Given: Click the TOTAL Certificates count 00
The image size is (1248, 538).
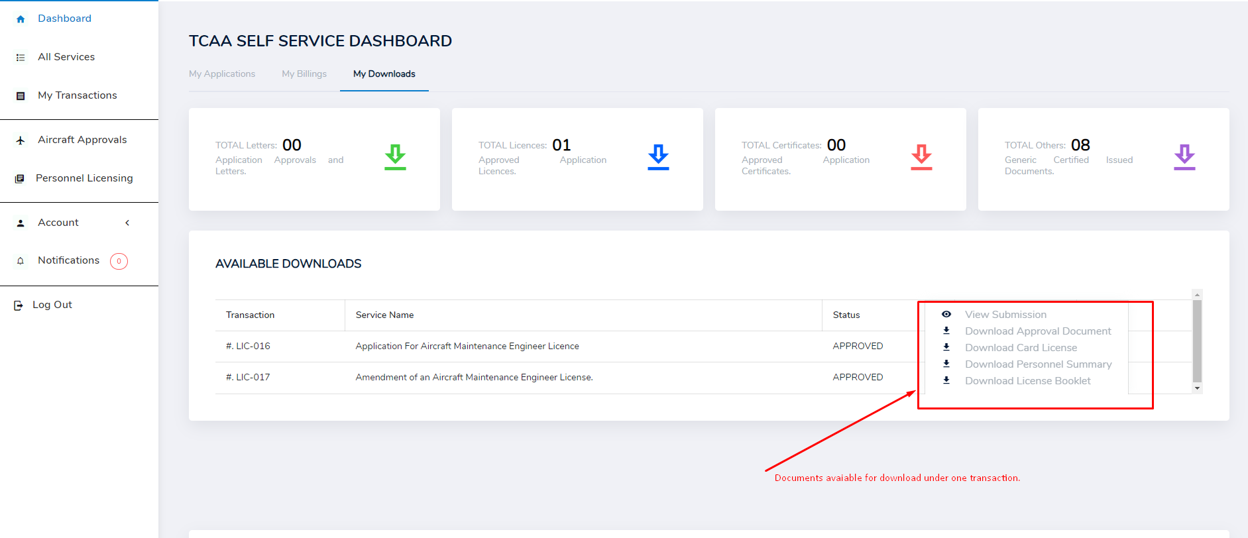Looking at the screenshot, I should 836,145.
